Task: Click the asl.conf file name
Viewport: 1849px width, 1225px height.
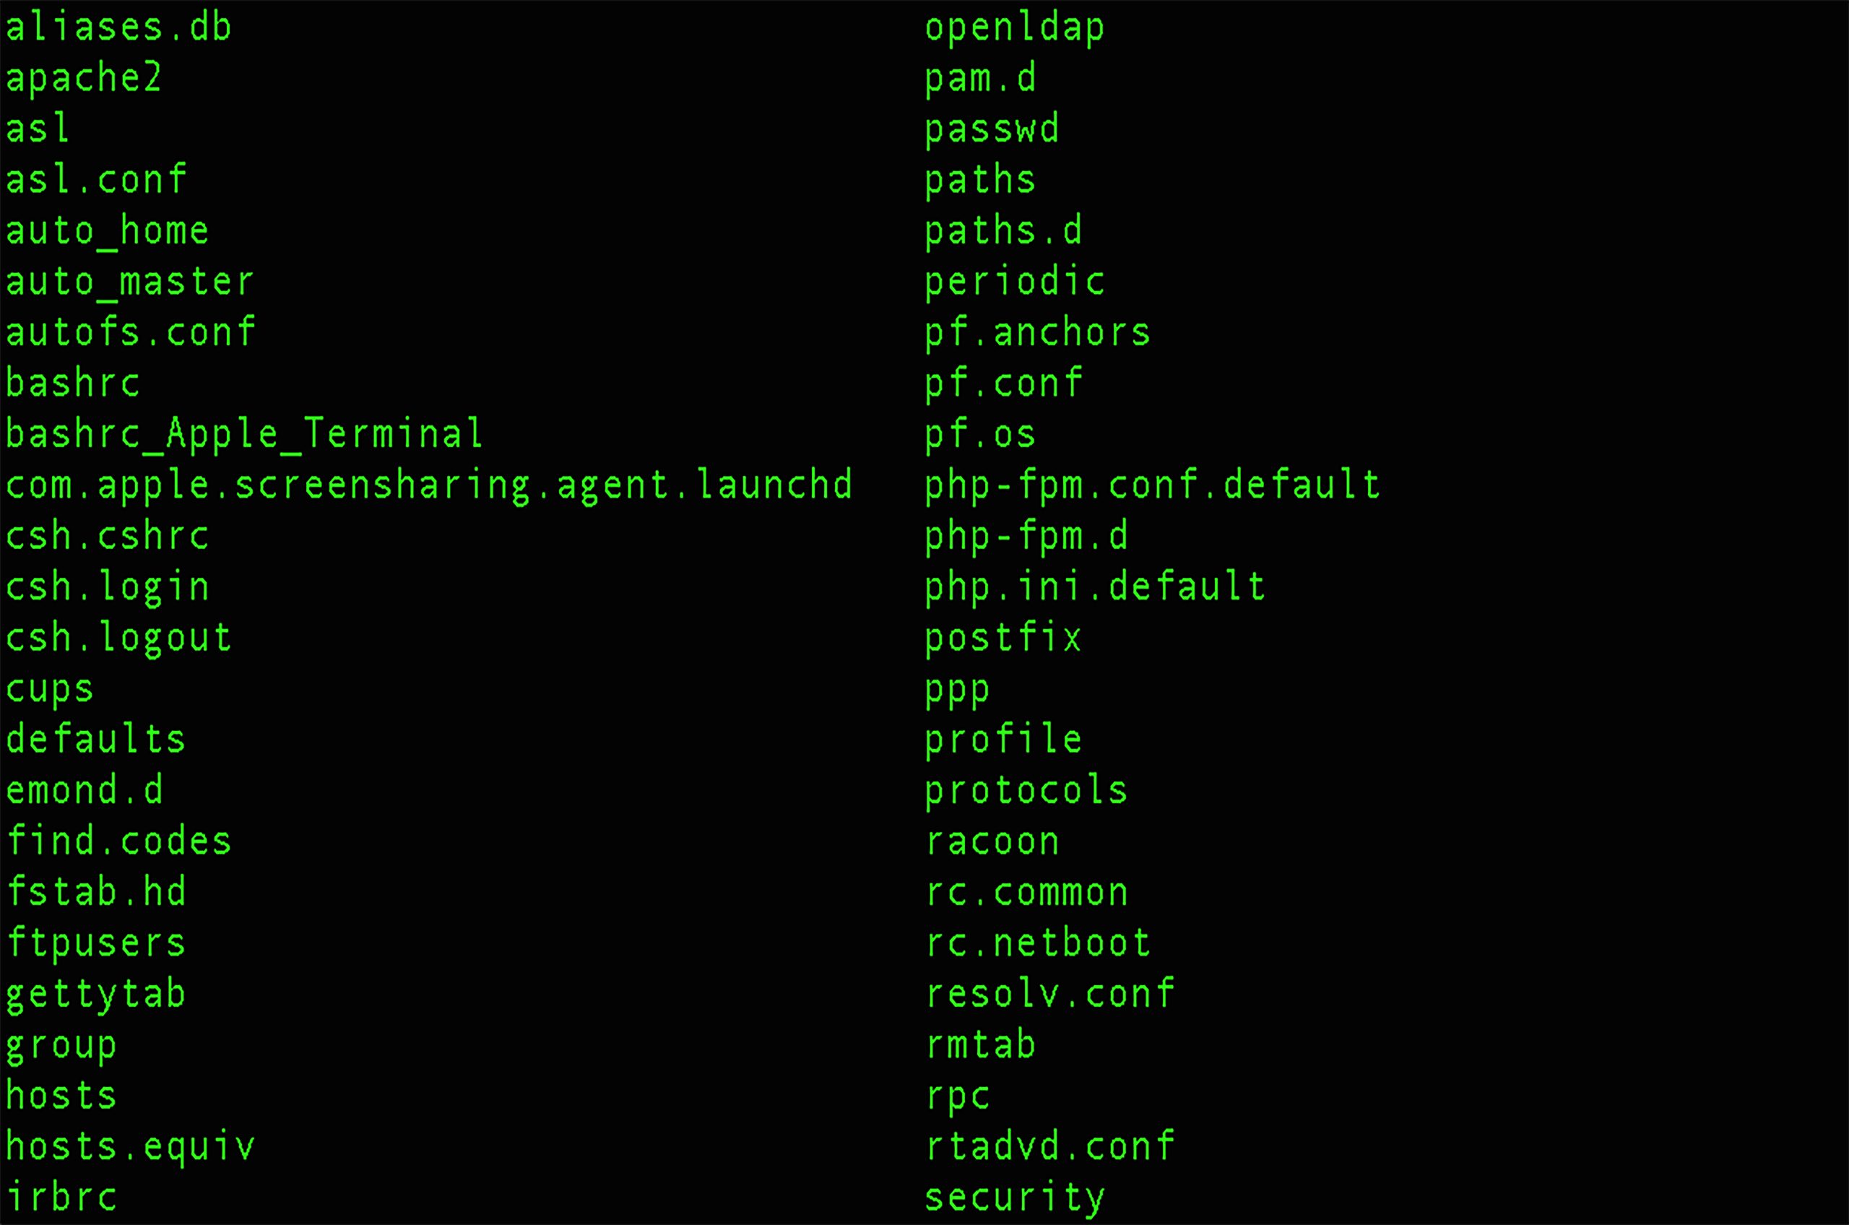Action: pos(96,181)
